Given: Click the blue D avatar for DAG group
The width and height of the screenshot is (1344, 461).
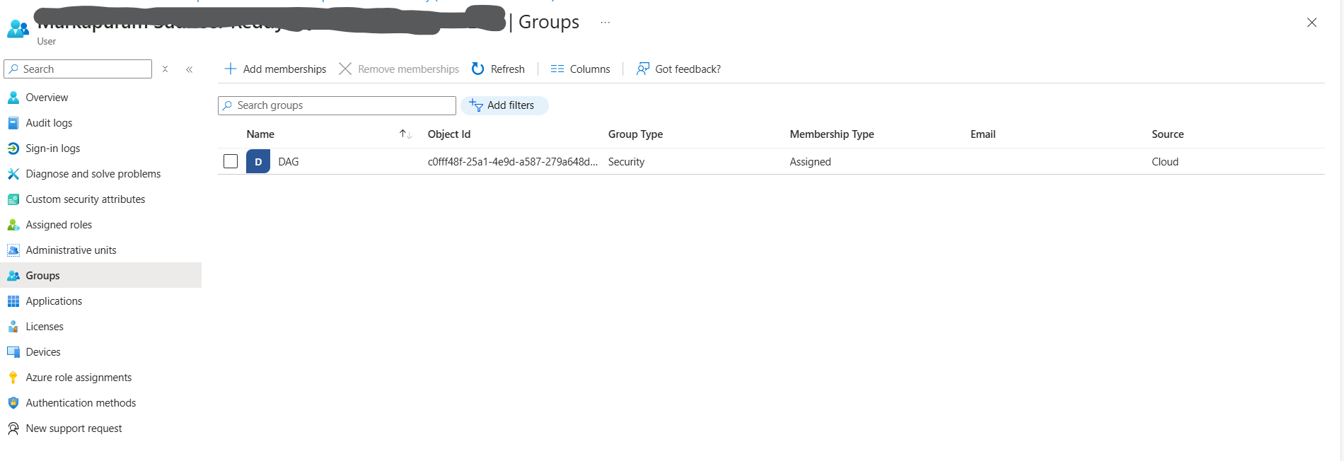Looking at the screenshot, I should 258,162.
